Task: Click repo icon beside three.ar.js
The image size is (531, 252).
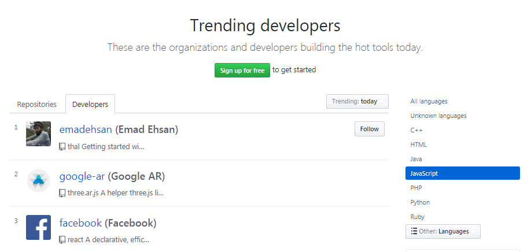Action: (62, 193)
